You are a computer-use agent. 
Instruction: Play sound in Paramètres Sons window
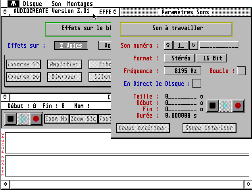(225, 106)
